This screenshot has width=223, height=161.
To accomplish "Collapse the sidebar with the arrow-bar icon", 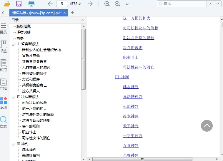I will tap(4, 13).
